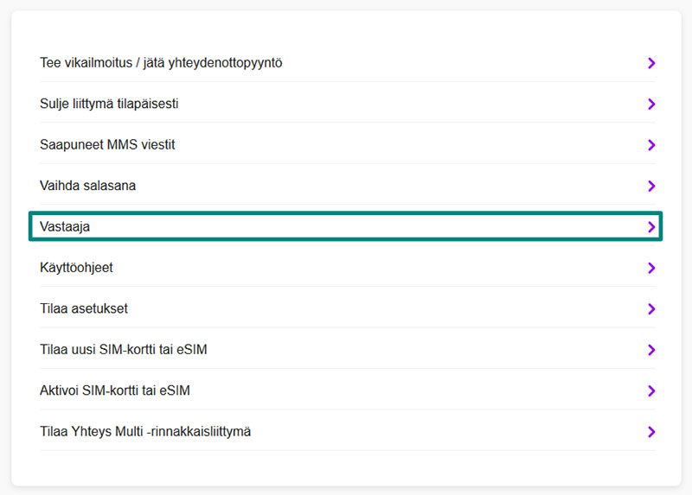Select Tilaa uusi SIM-kortti tai eSIM

point(124,350)
